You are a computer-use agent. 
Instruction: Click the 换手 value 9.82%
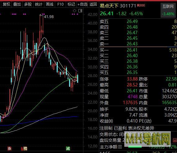(132, 109)
